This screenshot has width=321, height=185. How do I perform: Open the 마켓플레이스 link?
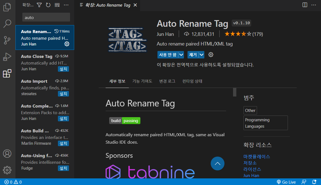pyautogui.click(x=257, y=157)
